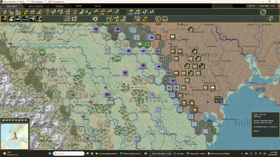Toggle the yellow victory flag icon
Screen dimensions: 280x157
click(109, 12)
